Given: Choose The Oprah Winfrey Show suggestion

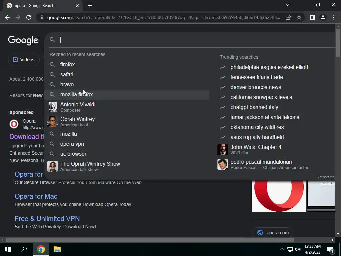Looking at the screenshot, I should pyautogui.click(x=127, y=166).
